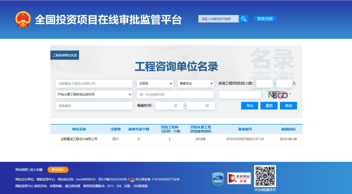The height and width of the screenshot is (194, 352).
Task: Open the 注册地 dropdown
Action: tap(155, 83)
